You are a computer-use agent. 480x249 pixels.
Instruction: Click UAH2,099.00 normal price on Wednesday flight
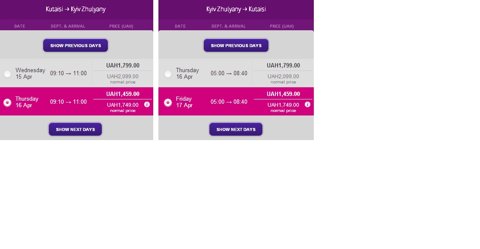123,77
